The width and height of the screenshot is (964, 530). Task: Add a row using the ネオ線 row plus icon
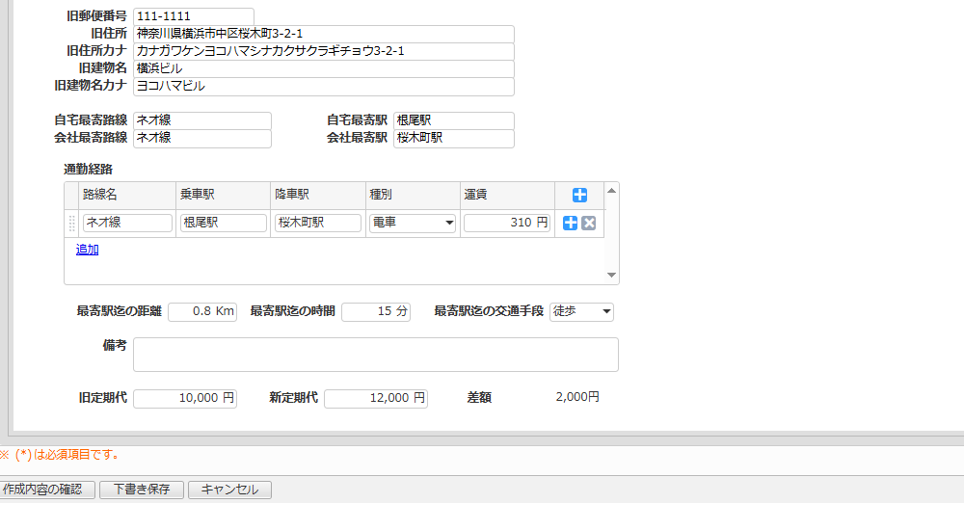click(x=570, y=224)
